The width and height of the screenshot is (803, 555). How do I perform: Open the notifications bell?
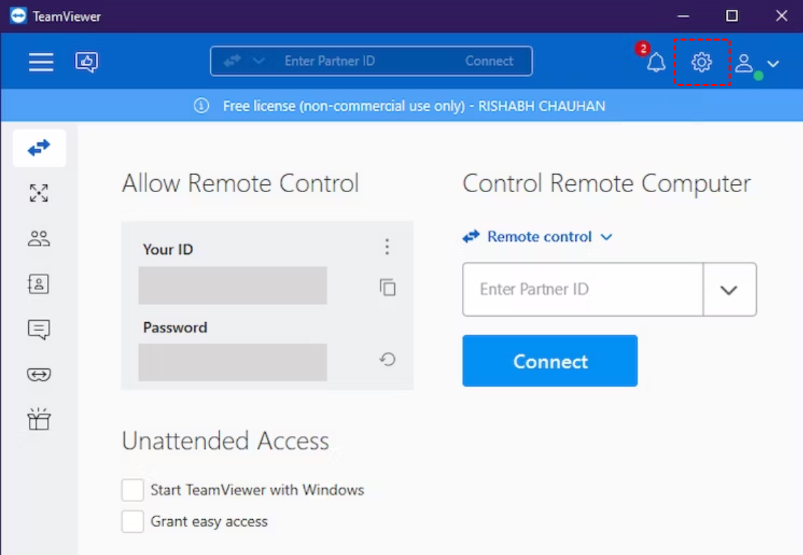(x=655, y=63)
